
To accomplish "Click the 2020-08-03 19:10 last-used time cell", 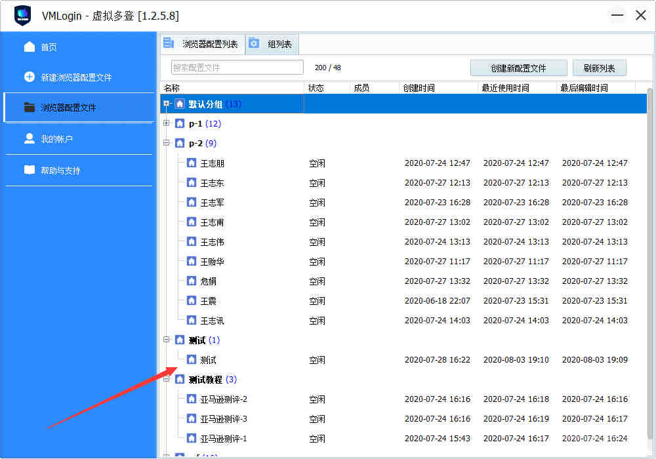I will coord(516,359).
